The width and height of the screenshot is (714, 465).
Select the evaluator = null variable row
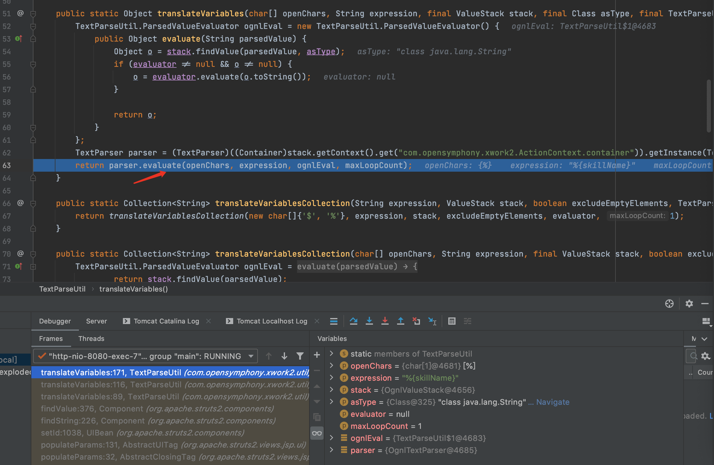pyautogui.click(x=504, y=414)
